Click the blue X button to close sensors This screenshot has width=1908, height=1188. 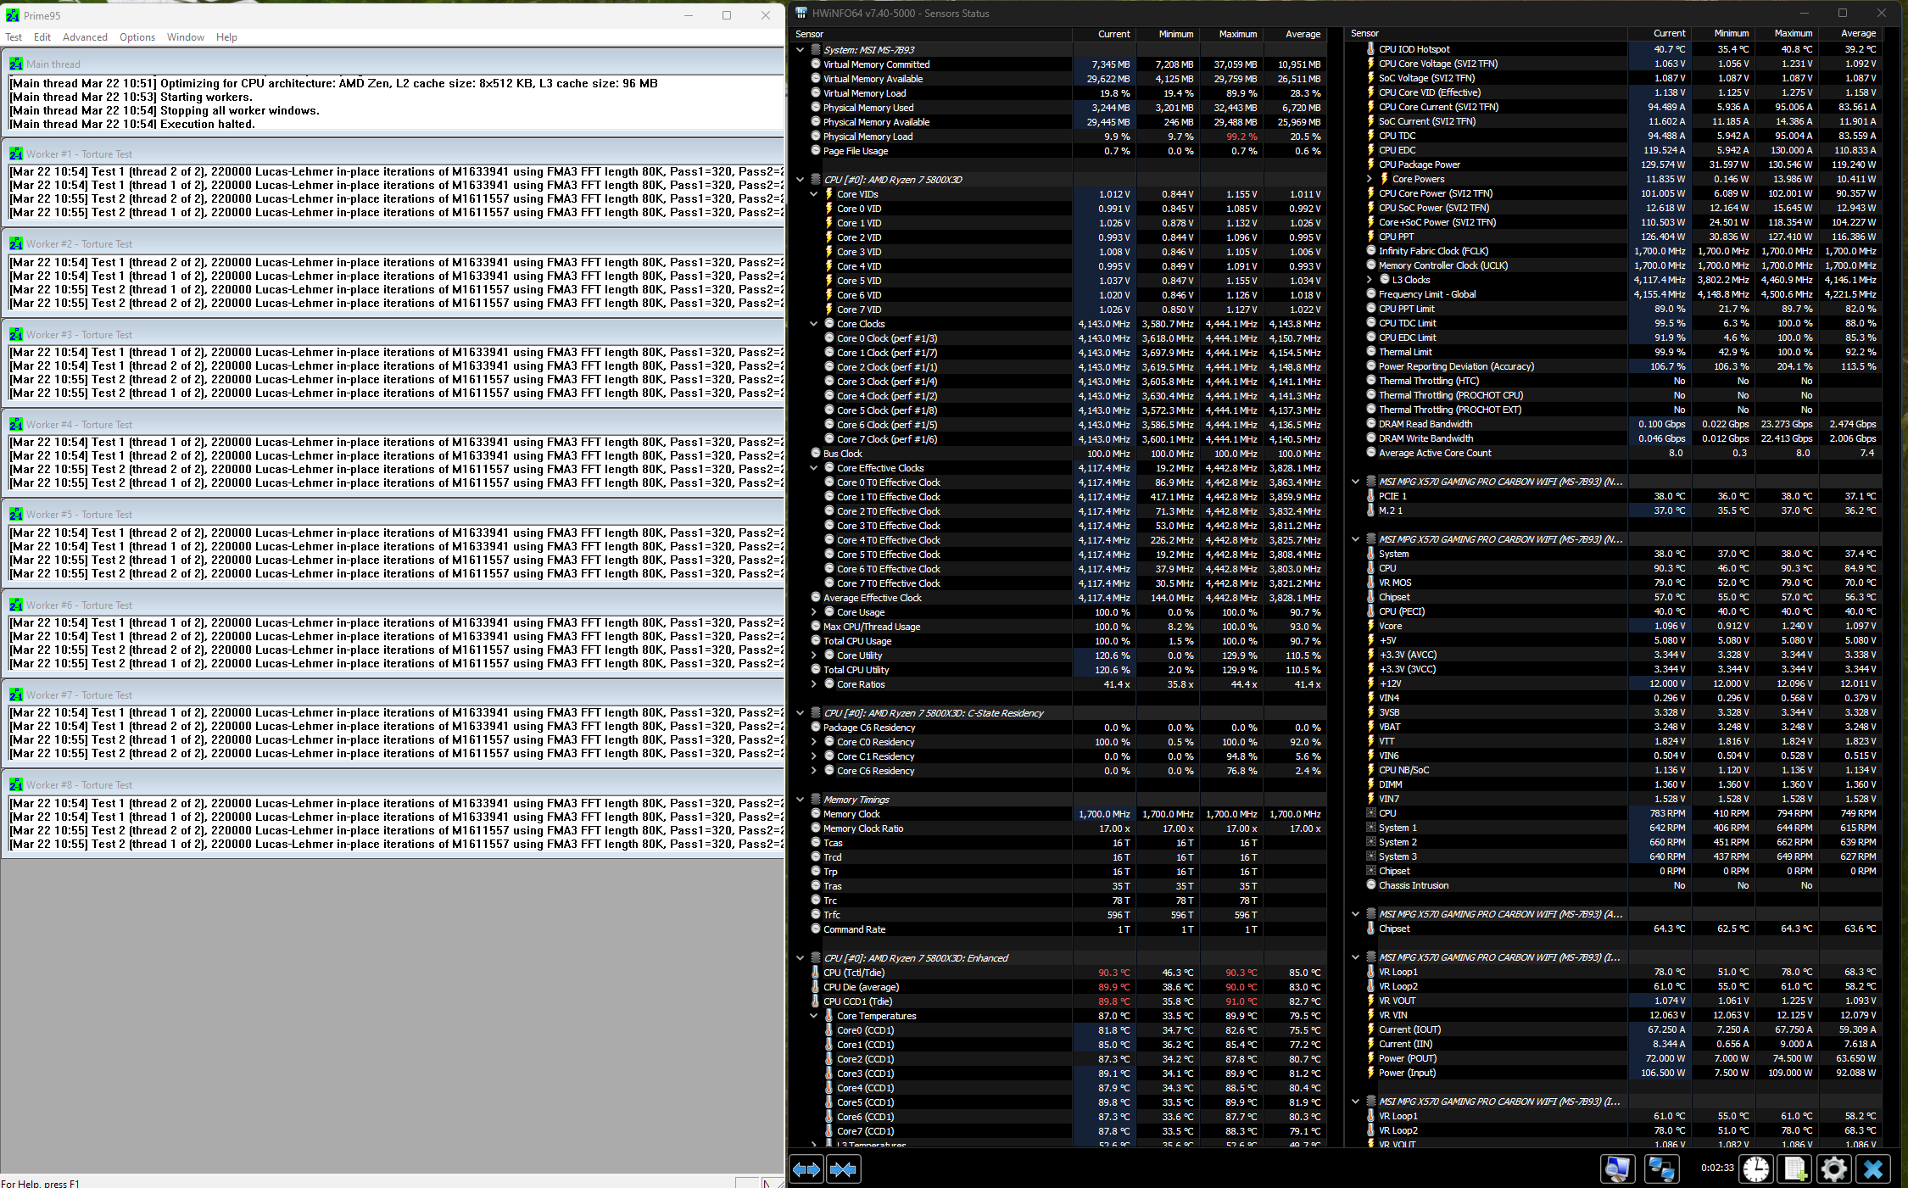click(x=1873, y=1168)
